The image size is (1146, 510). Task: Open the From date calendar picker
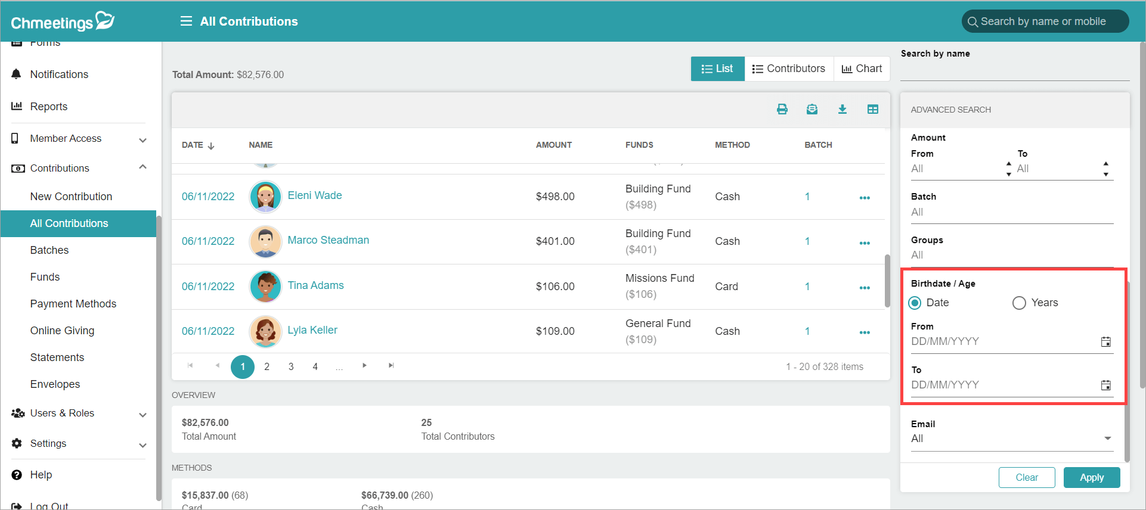1105,341
